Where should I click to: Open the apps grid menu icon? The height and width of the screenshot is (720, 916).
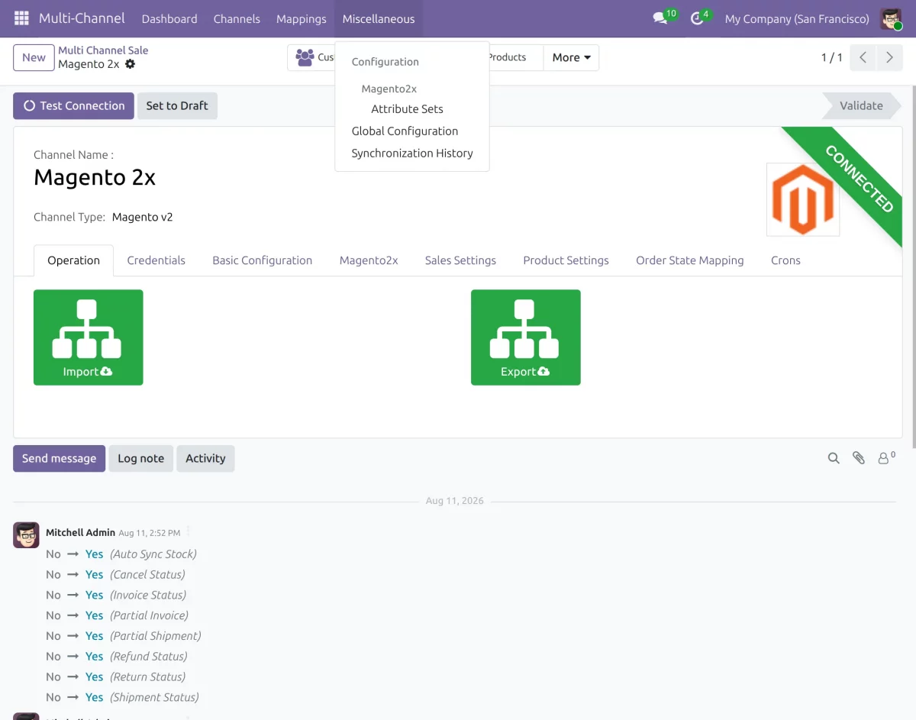coord(21,18)
